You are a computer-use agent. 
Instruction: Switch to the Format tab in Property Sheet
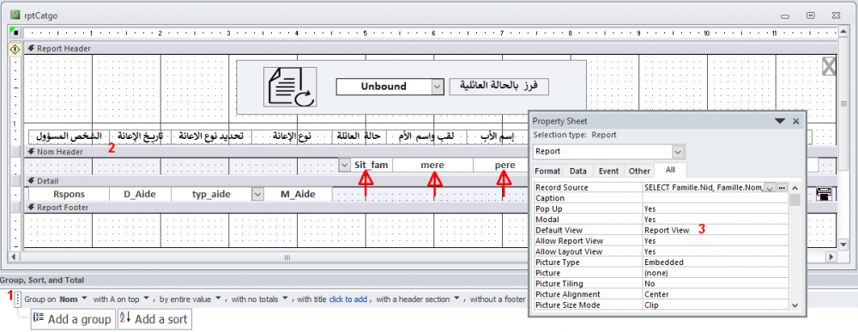[547, 172]
